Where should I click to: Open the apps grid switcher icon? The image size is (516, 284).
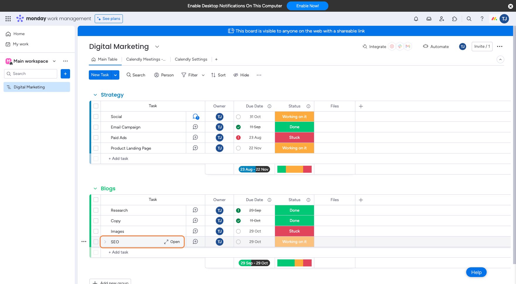(8, 19)
